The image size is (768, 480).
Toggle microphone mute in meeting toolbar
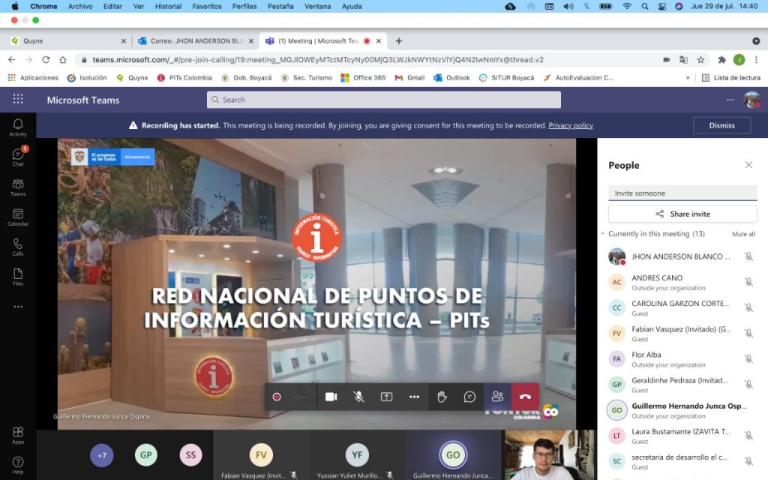pyautogui.click(x=359, y=397)
